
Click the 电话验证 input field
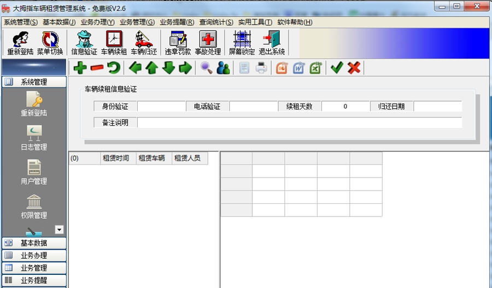(254, 107)
